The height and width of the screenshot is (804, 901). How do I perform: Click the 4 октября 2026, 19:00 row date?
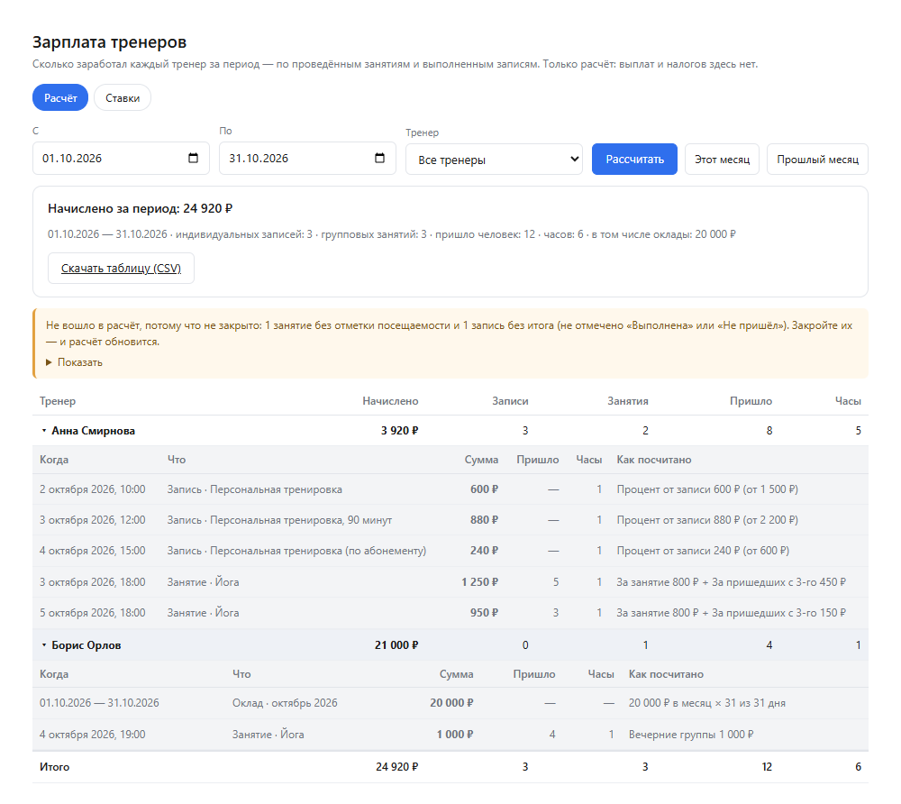tap(93, 735)
